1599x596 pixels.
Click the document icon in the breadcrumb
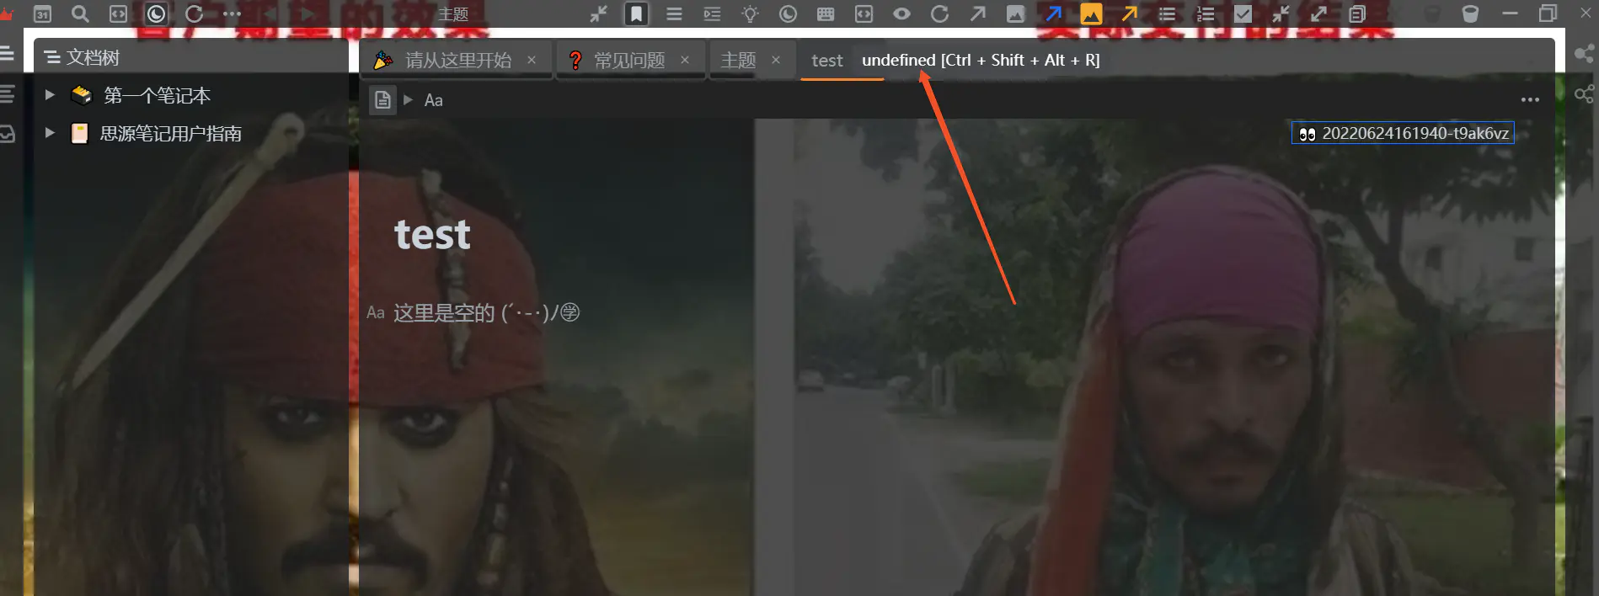[382, 100]
